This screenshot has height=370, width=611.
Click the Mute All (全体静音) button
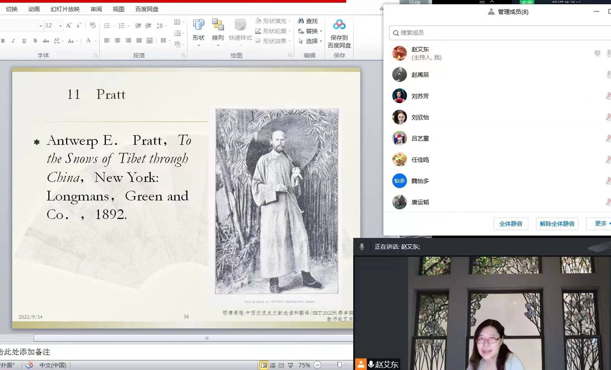point(511,223)
